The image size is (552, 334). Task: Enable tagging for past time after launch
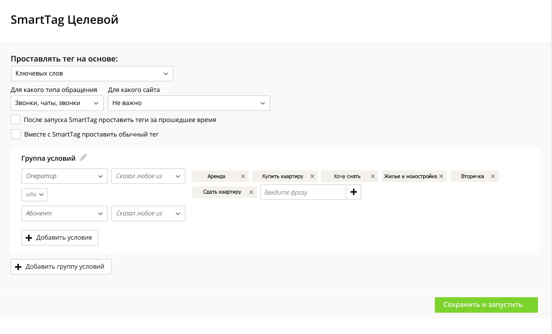click(15, 120)
